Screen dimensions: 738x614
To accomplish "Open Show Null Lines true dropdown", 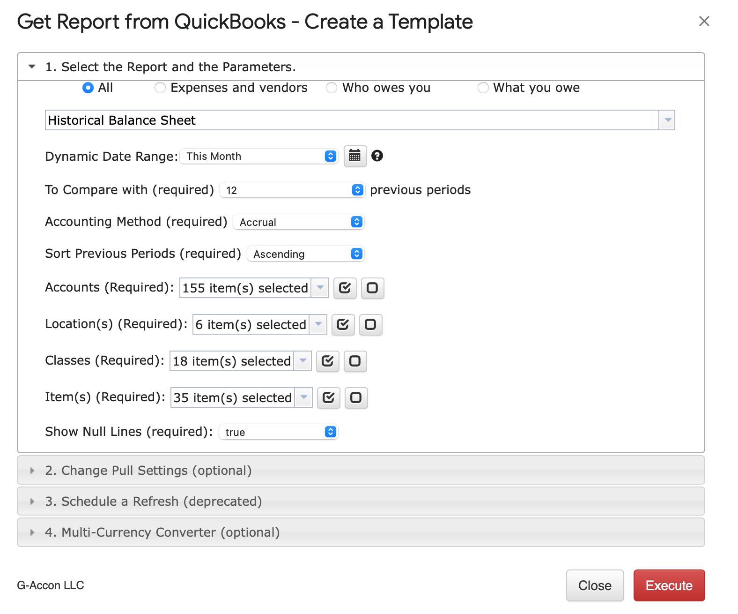I will pos(279,432).
